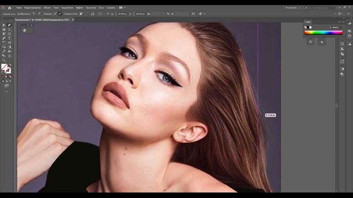Screen dimensions: 353x198
Task: Open the Pathfinder panel icon
Action: pyautogui.click(x=342, y=54)
